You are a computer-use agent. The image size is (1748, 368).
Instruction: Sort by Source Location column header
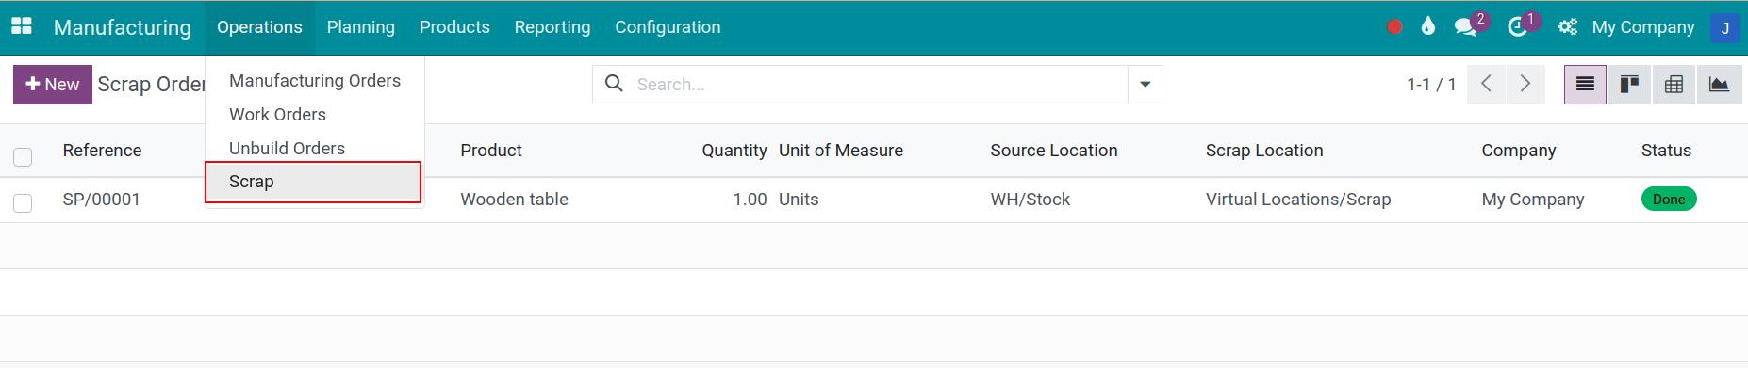[1054, 151]
